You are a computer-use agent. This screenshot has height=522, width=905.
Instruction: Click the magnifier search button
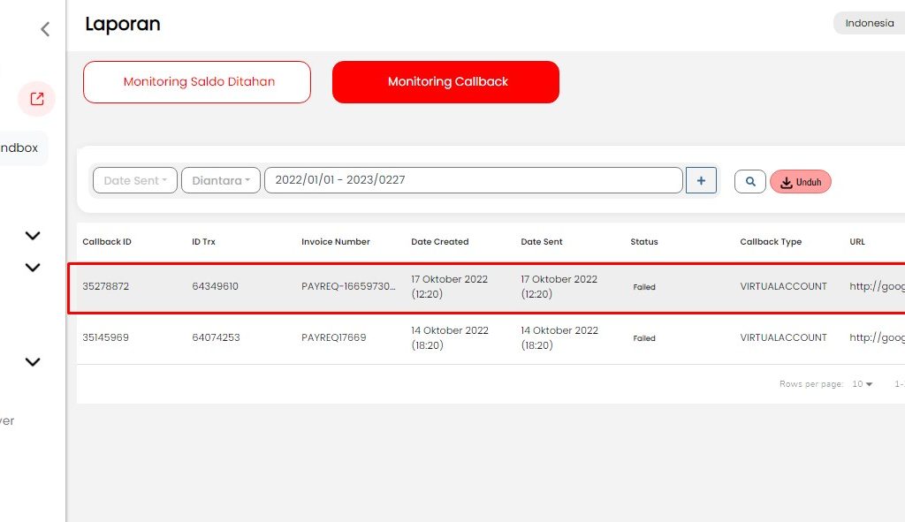(749, 181)
